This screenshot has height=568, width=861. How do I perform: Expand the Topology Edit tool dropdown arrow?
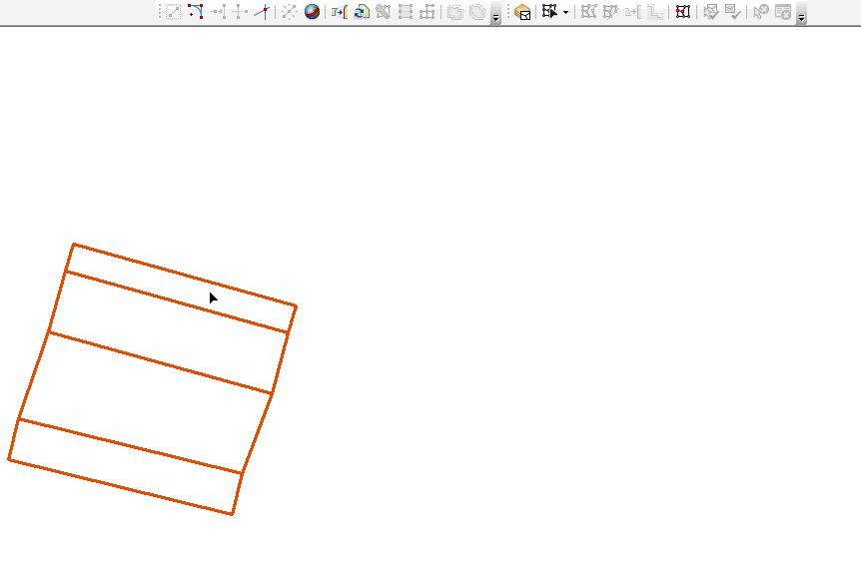click(565, 13)
